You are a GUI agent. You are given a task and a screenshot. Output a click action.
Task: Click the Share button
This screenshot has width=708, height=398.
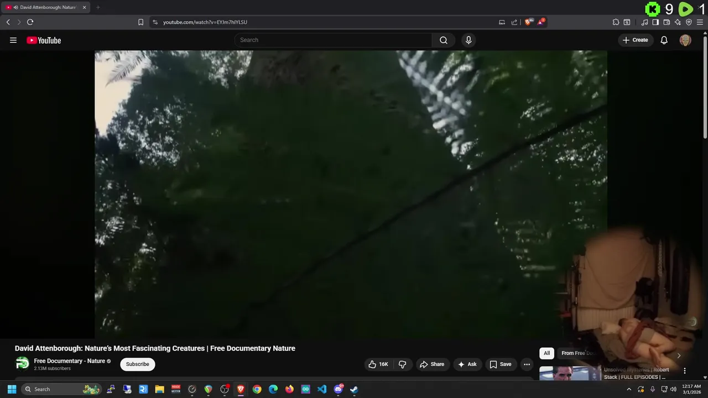click(x=432, y=364)
